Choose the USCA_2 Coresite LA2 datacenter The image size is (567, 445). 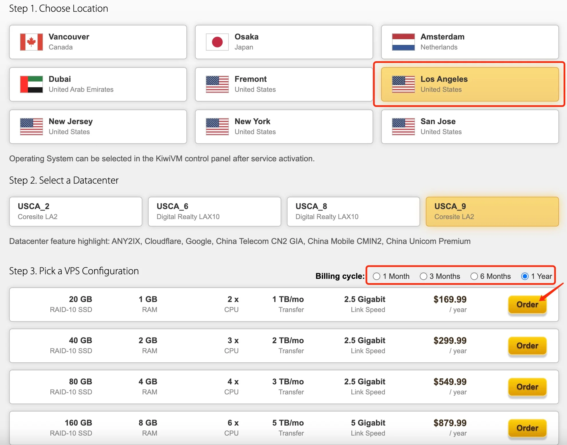point(76,212)
